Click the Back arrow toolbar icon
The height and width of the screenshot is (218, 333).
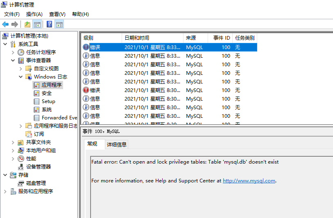[x=5, y=25]
